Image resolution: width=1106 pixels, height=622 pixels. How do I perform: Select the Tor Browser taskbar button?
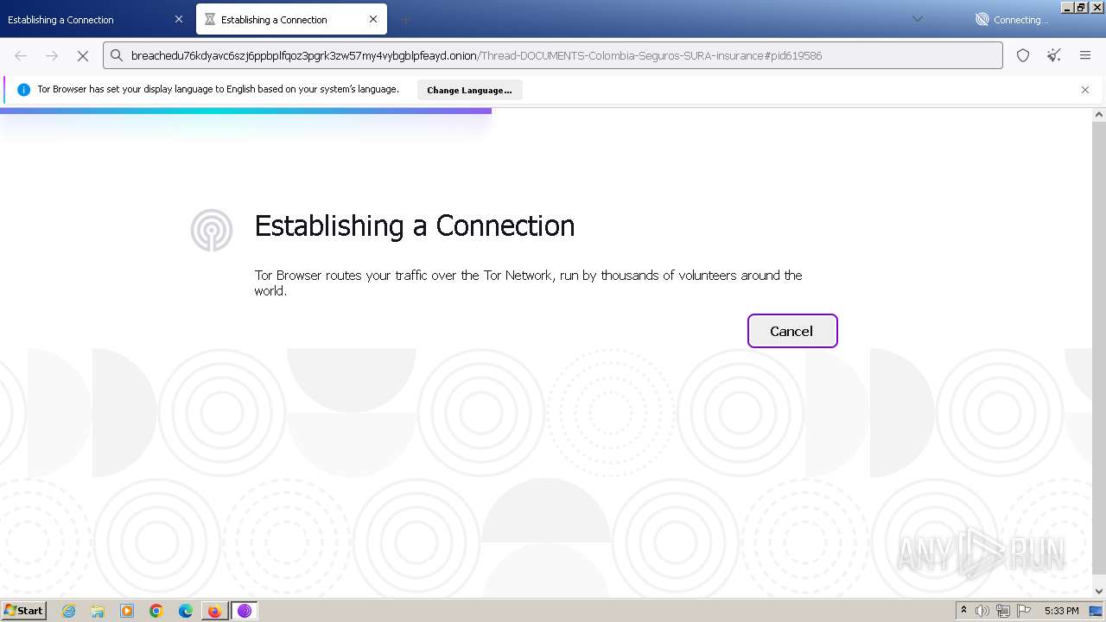tap(245, 611)
